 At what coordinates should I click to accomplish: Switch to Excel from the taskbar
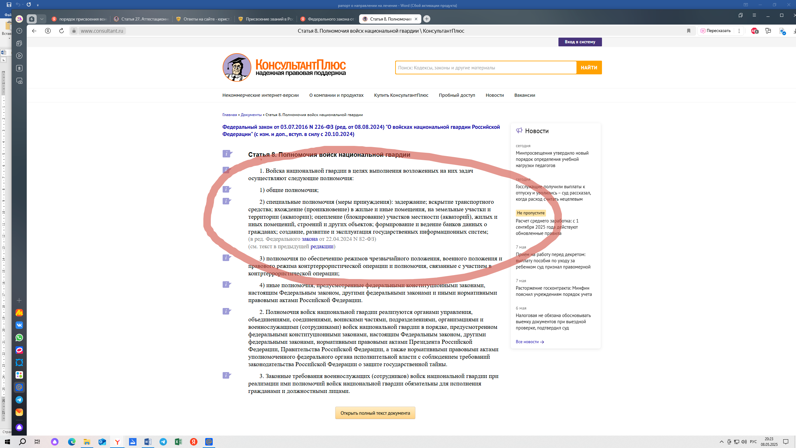pos(178,442)
